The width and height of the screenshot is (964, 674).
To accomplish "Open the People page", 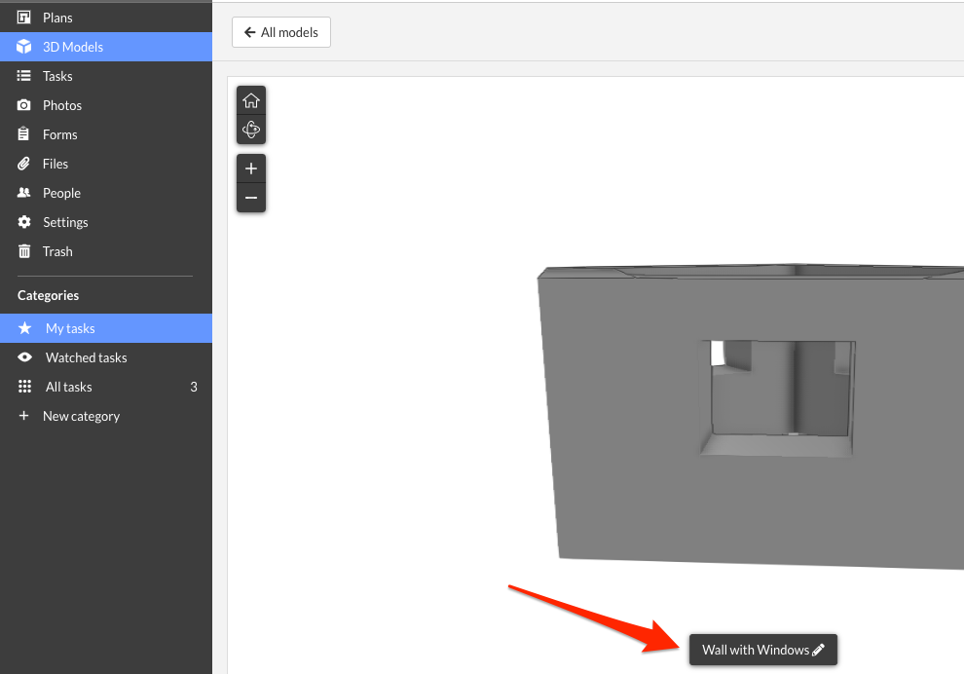I will (x=61, y=193).
